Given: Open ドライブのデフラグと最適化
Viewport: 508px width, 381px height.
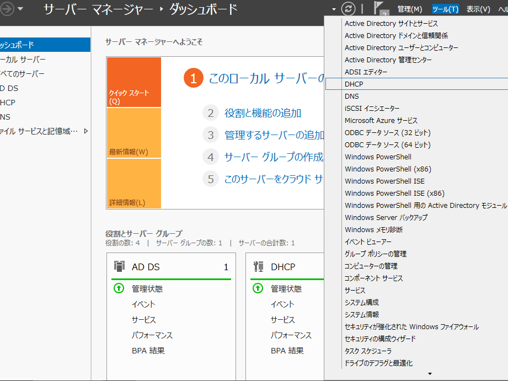Looking at the screenshot, I should [378, 363].
